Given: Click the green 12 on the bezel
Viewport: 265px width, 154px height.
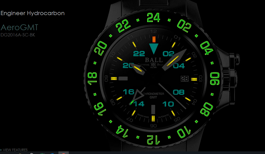Looking at the screenshot, I should tap(153, 140).
